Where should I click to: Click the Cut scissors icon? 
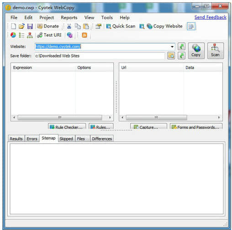(69, 26)
